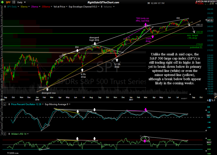This screenshot has width=217, height=155.
Task: Click the green plus add icon
Action: coord(2,2)
